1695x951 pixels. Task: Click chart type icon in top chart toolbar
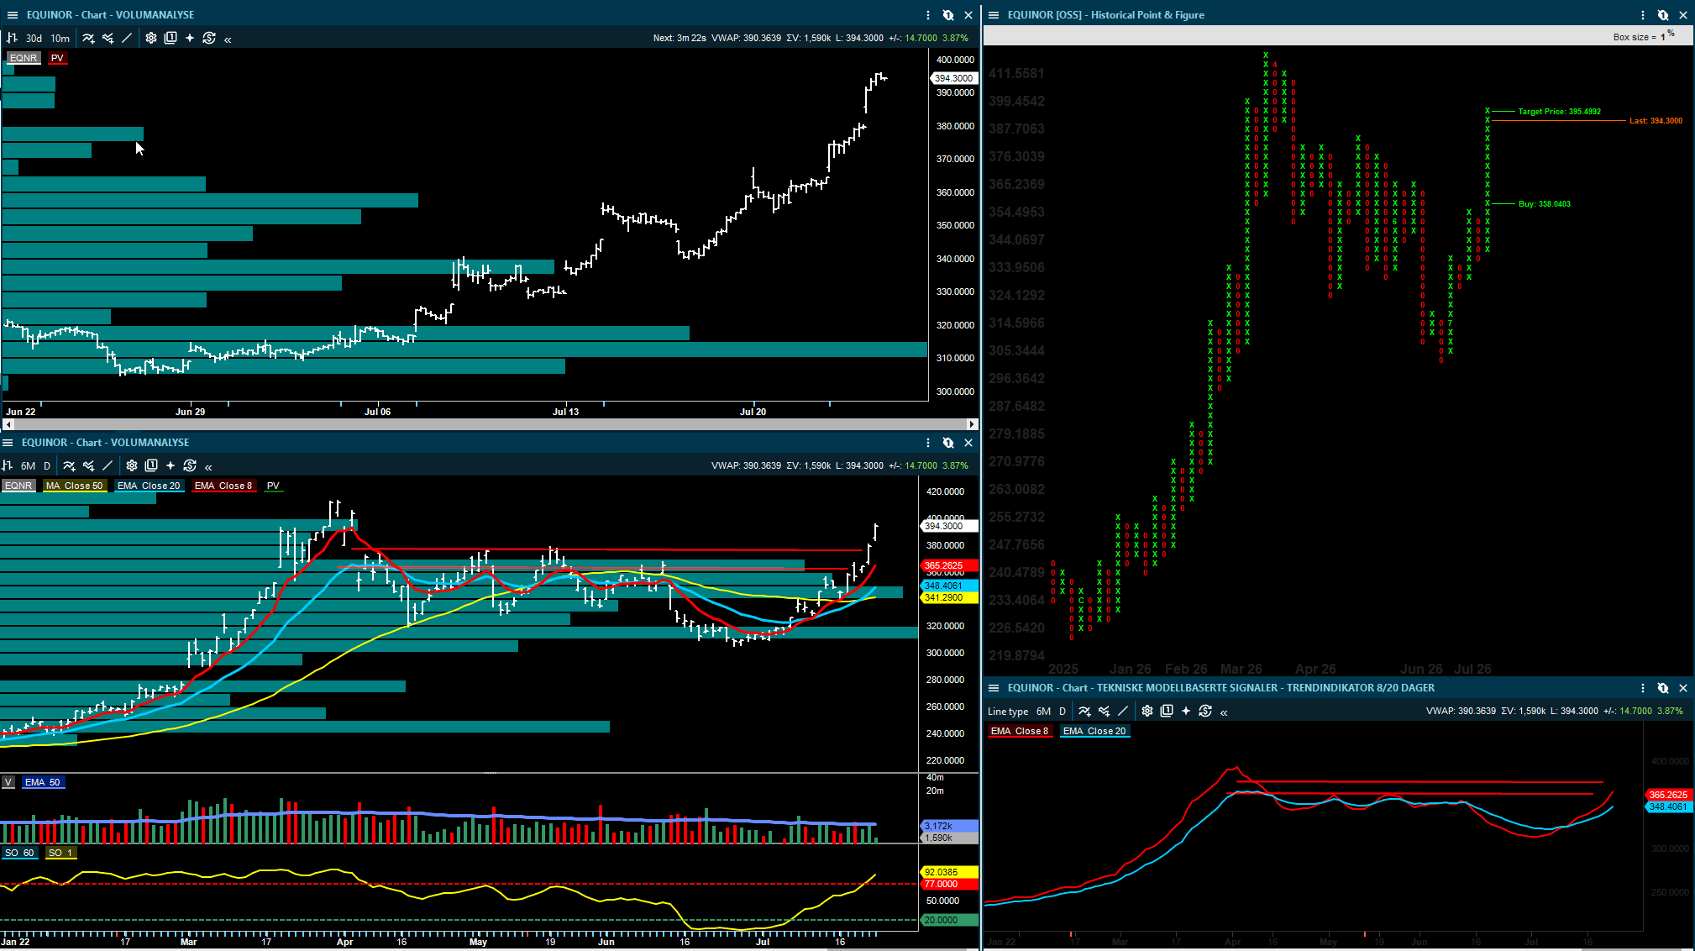coord(12,38)
